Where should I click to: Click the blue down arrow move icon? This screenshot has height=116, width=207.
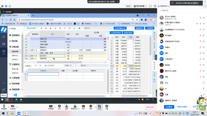60,28
